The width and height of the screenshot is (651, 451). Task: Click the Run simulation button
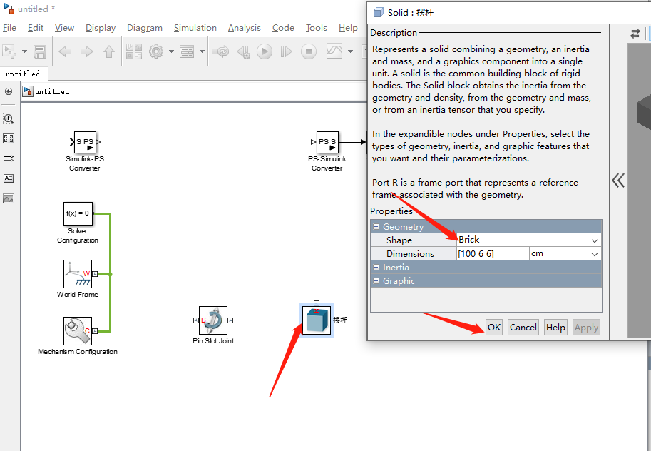(264, 51)
